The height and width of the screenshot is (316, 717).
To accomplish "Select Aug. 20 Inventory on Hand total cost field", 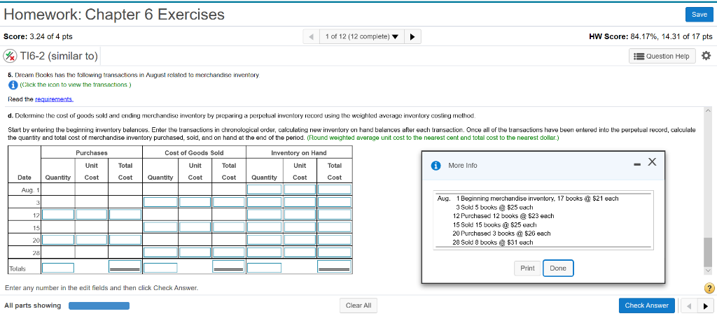I will point(335,239).
